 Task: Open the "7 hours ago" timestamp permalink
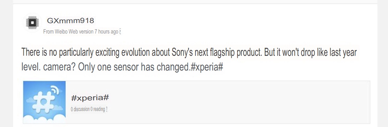[106, 32]
